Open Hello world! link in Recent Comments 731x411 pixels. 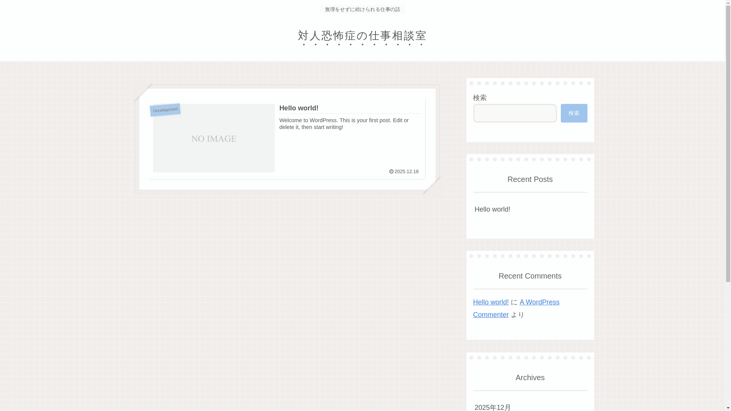point(491,302)
